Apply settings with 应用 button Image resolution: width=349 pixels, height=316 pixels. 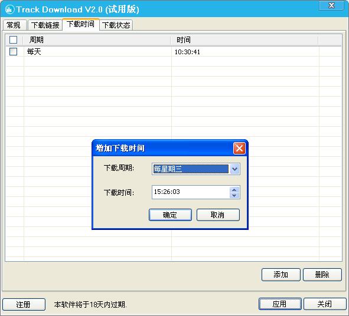tap(280, 304)
